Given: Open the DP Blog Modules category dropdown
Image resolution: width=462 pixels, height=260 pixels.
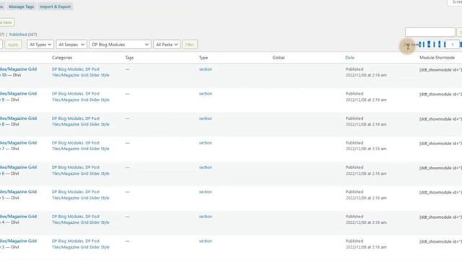Looking at the screenshot, I should point(120,45).
